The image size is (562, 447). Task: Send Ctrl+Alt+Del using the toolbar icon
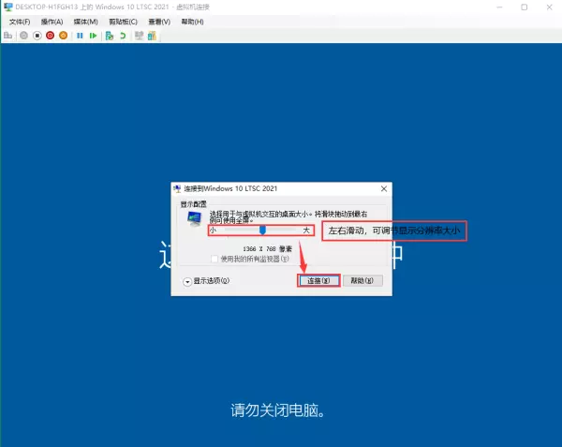pos(7,36)
